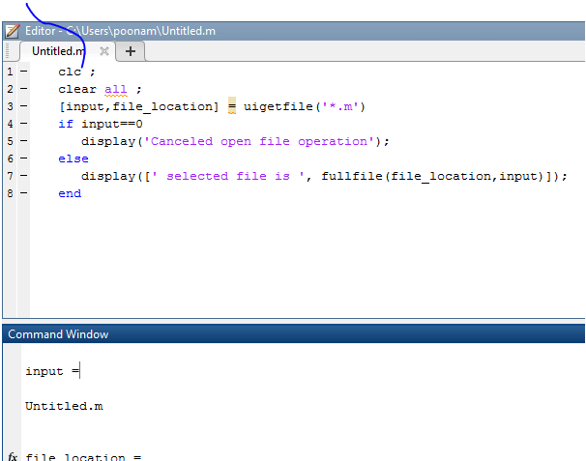The image size is (586, 461).
Task: Click 'clear' command on line 2
Action: pyautogui.click(x=77, y=89)
